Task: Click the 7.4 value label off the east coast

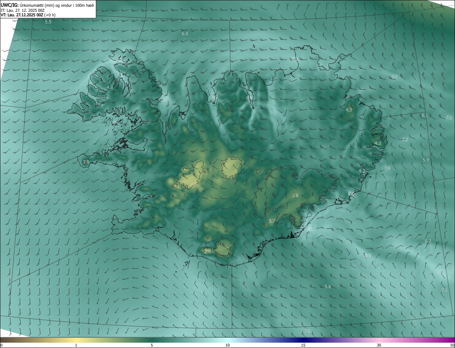Action: click(387, 168)
